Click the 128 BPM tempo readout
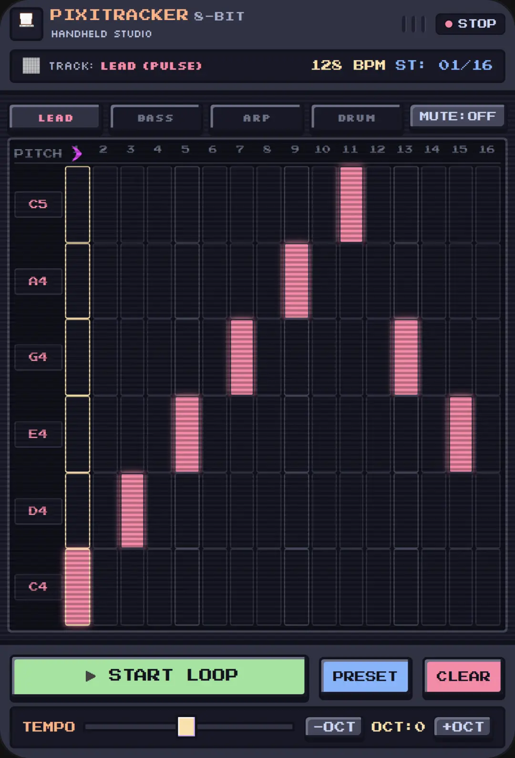This screenshot has width=515, height=758. click(x=348, y=65)
